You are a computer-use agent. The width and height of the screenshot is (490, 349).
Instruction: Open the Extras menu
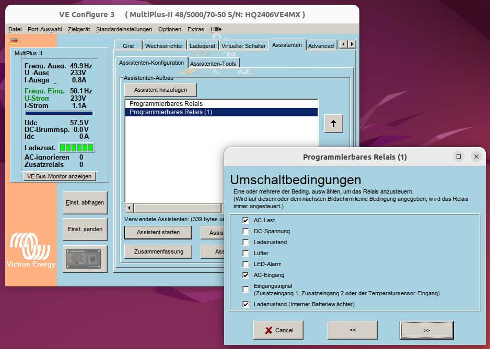click(195, 29)
